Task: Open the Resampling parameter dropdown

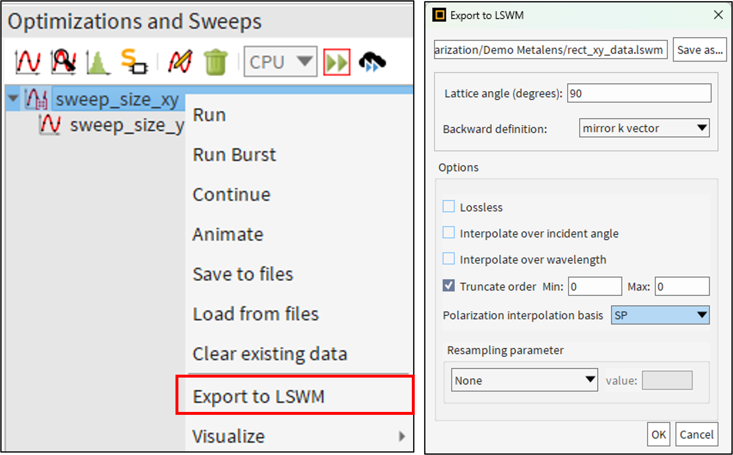Action: tap(524, 380)
